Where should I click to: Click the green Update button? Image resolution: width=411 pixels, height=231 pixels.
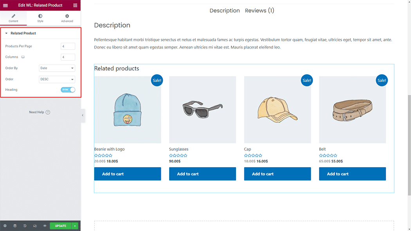click(x=60, y=226)
